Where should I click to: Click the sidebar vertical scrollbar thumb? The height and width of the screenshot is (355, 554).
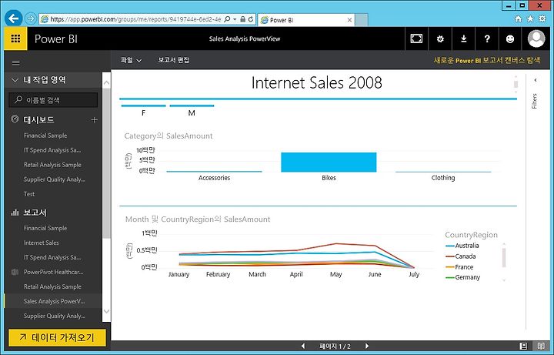click(x=106, y=164)
